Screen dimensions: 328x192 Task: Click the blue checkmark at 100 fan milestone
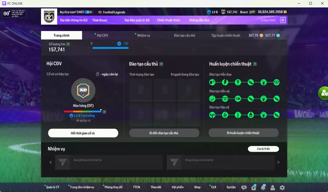[119, 44]
